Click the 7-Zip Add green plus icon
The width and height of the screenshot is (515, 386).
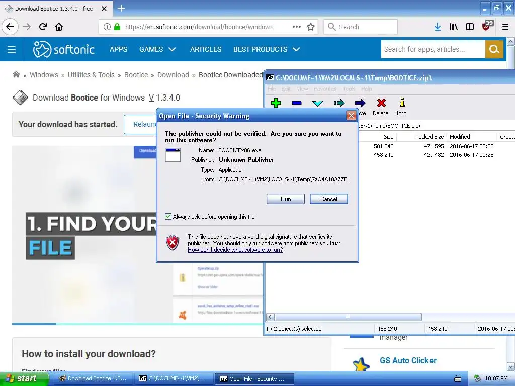click(276, 103)
